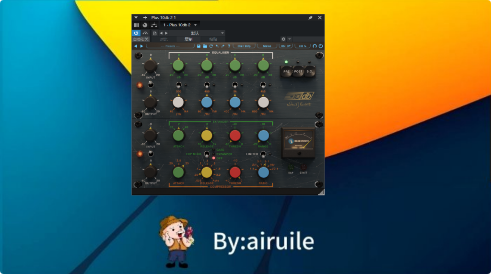491x274 pixels.
Task: Select the 粘贴 paste tab
Action: (213, 39)
